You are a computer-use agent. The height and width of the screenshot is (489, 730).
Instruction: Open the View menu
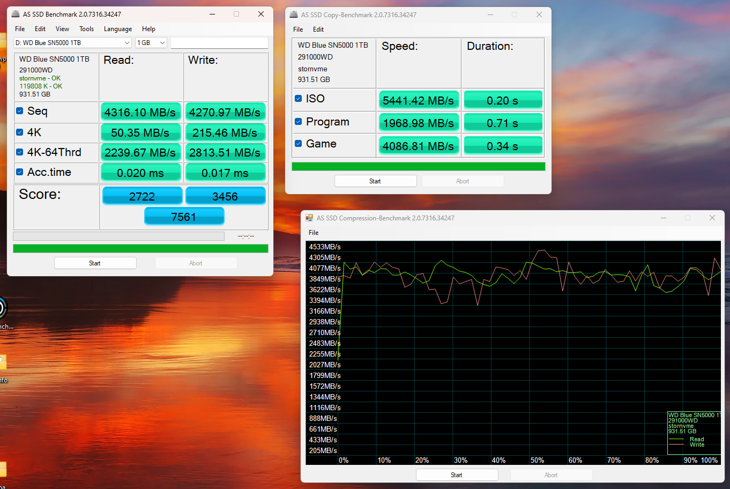pos(63,29)
